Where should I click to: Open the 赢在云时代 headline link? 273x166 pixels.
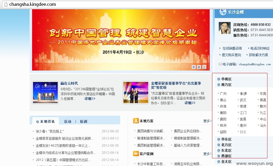69,83
